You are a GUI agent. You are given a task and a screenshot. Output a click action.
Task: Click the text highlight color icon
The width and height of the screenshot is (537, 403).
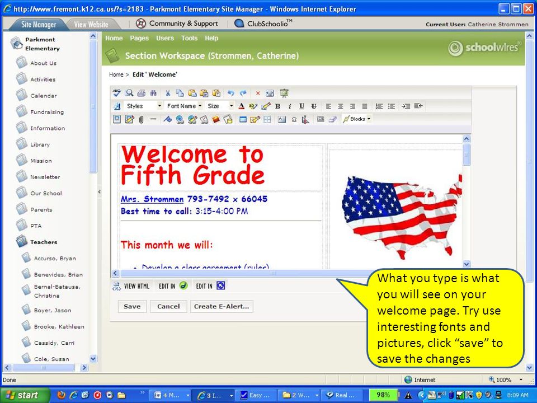point(253,106)
